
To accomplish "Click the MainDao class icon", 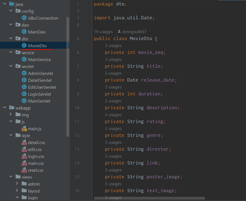I will [24, 32].
